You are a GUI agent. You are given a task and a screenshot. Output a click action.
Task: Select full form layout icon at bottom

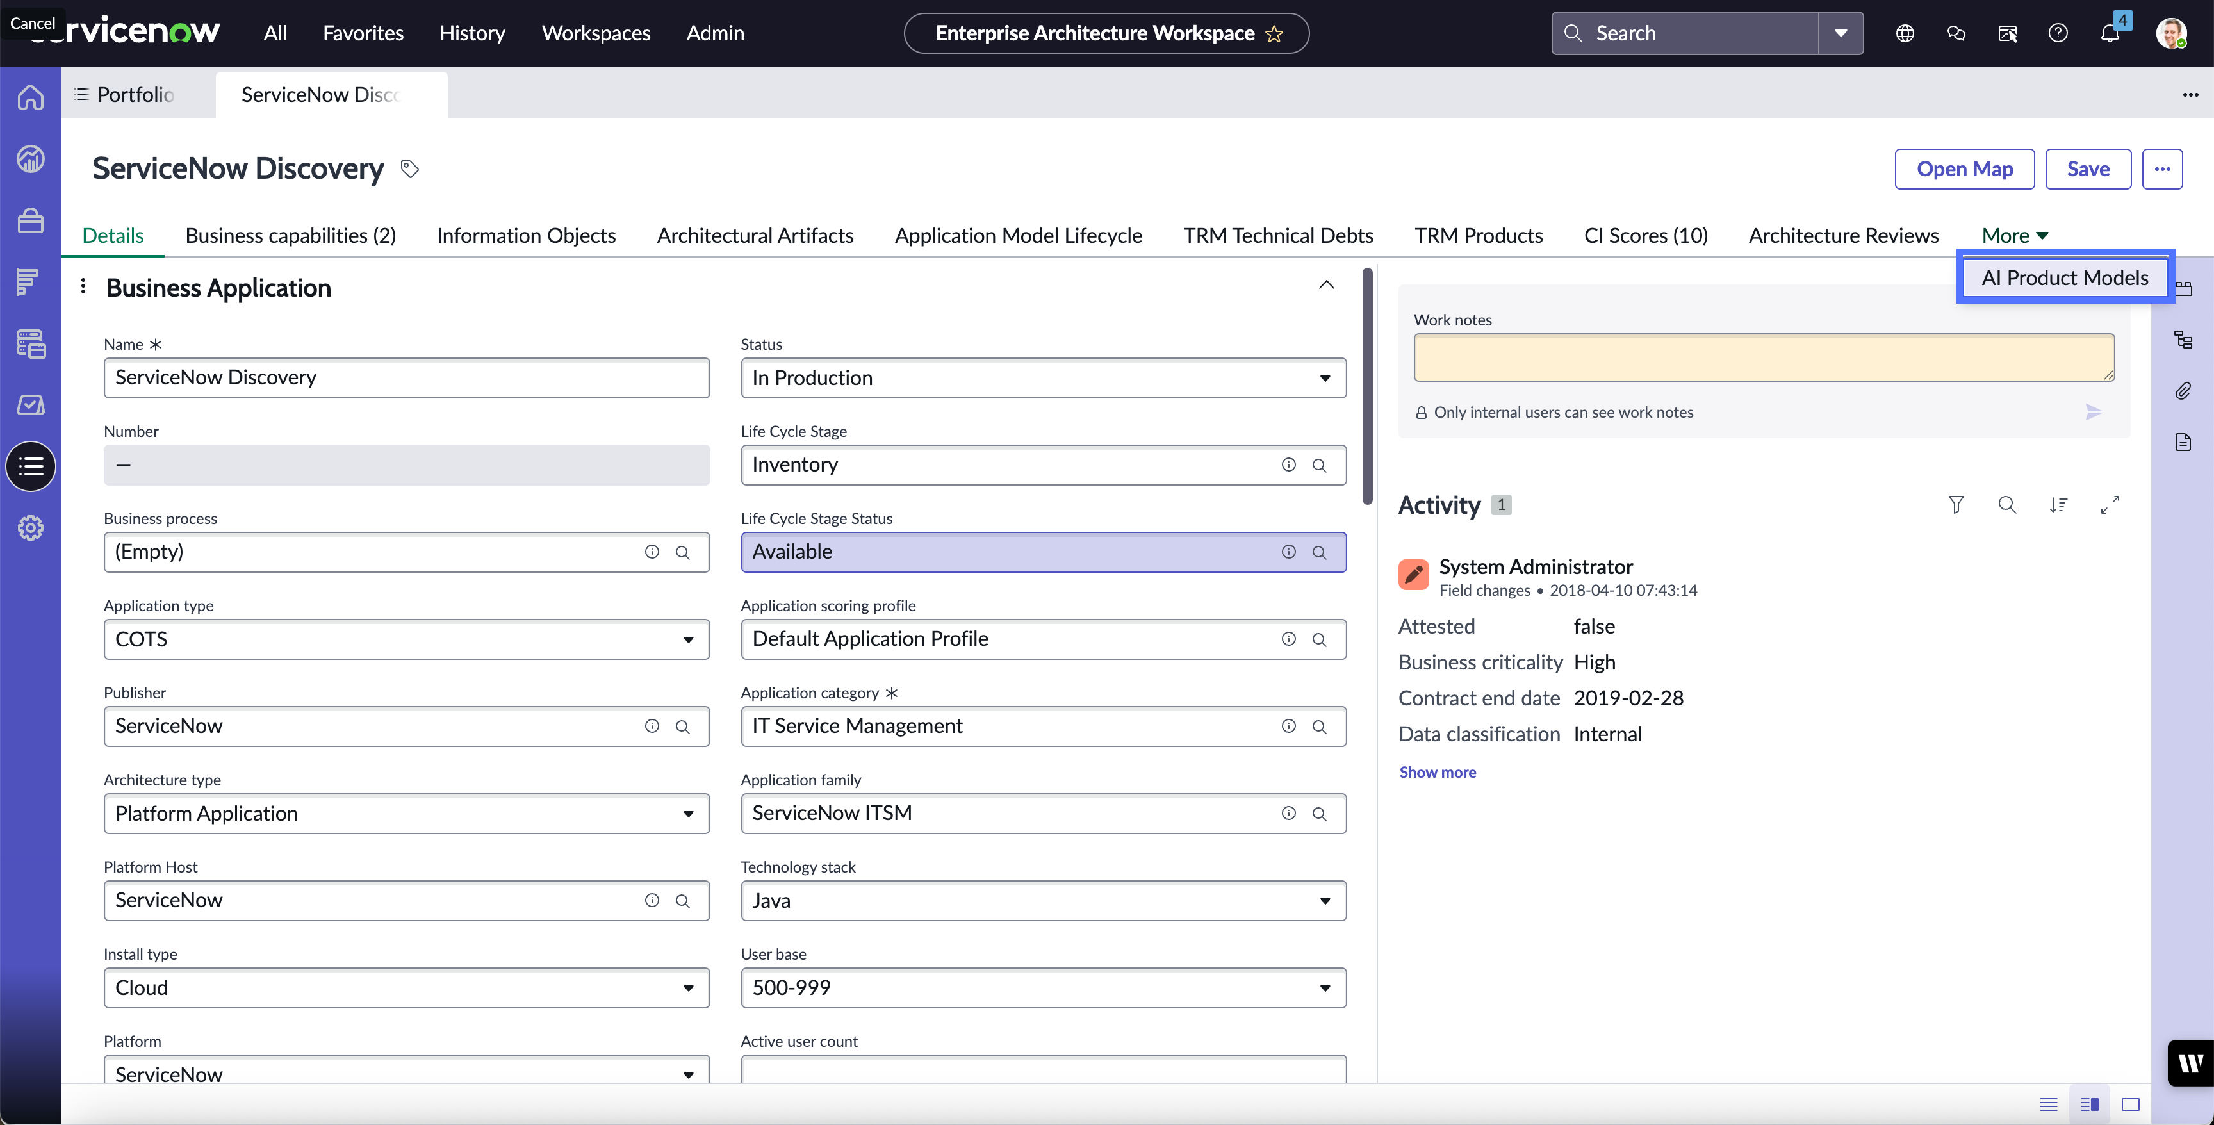pos(2131,1104)
